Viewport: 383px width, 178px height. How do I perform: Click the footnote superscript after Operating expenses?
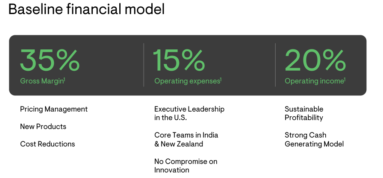(x=221, y=79)
